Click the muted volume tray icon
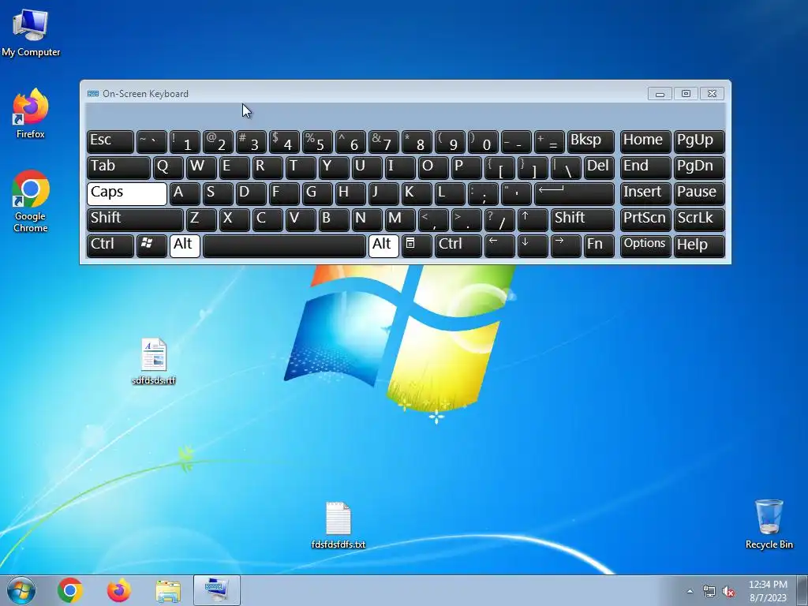The height and width of the screenshot is (606, 808). click(728, 591)
